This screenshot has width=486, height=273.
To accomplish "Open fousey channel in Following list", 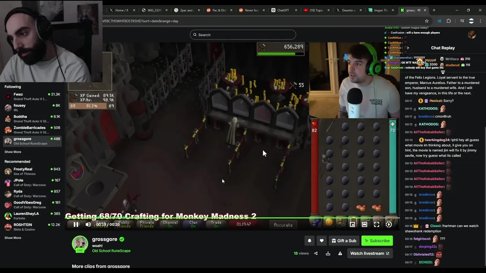I will pos(32,108).
